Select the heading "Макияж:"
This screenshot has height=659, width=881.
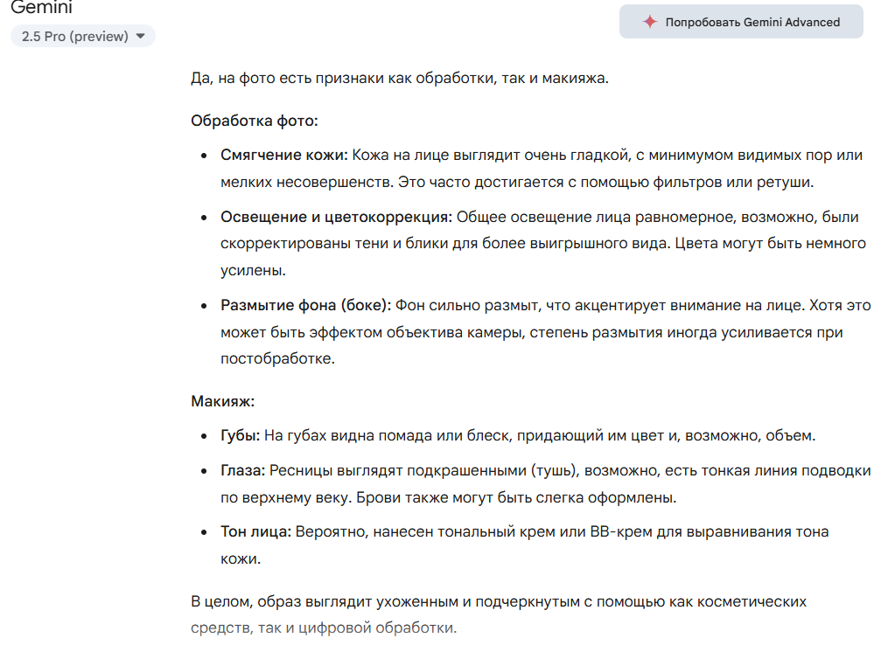[222, 401]
